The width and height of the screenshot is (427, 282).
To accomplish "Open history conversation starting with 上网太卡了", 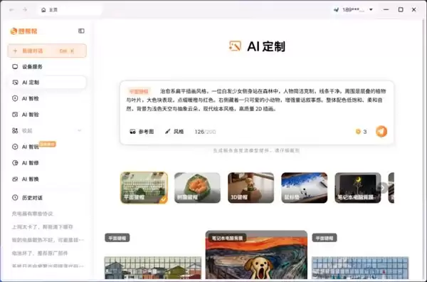I will (42, 226).
